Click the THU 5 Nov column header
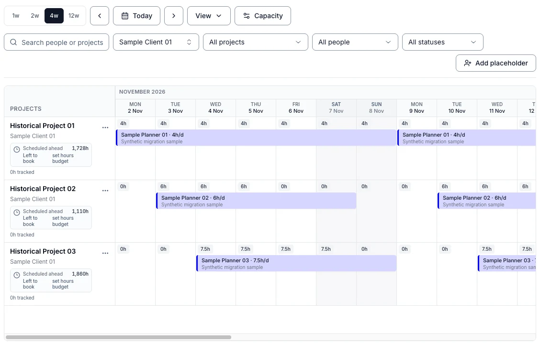Screen dimensions: 540x343 pyautogui.click(x=256, y=107)
